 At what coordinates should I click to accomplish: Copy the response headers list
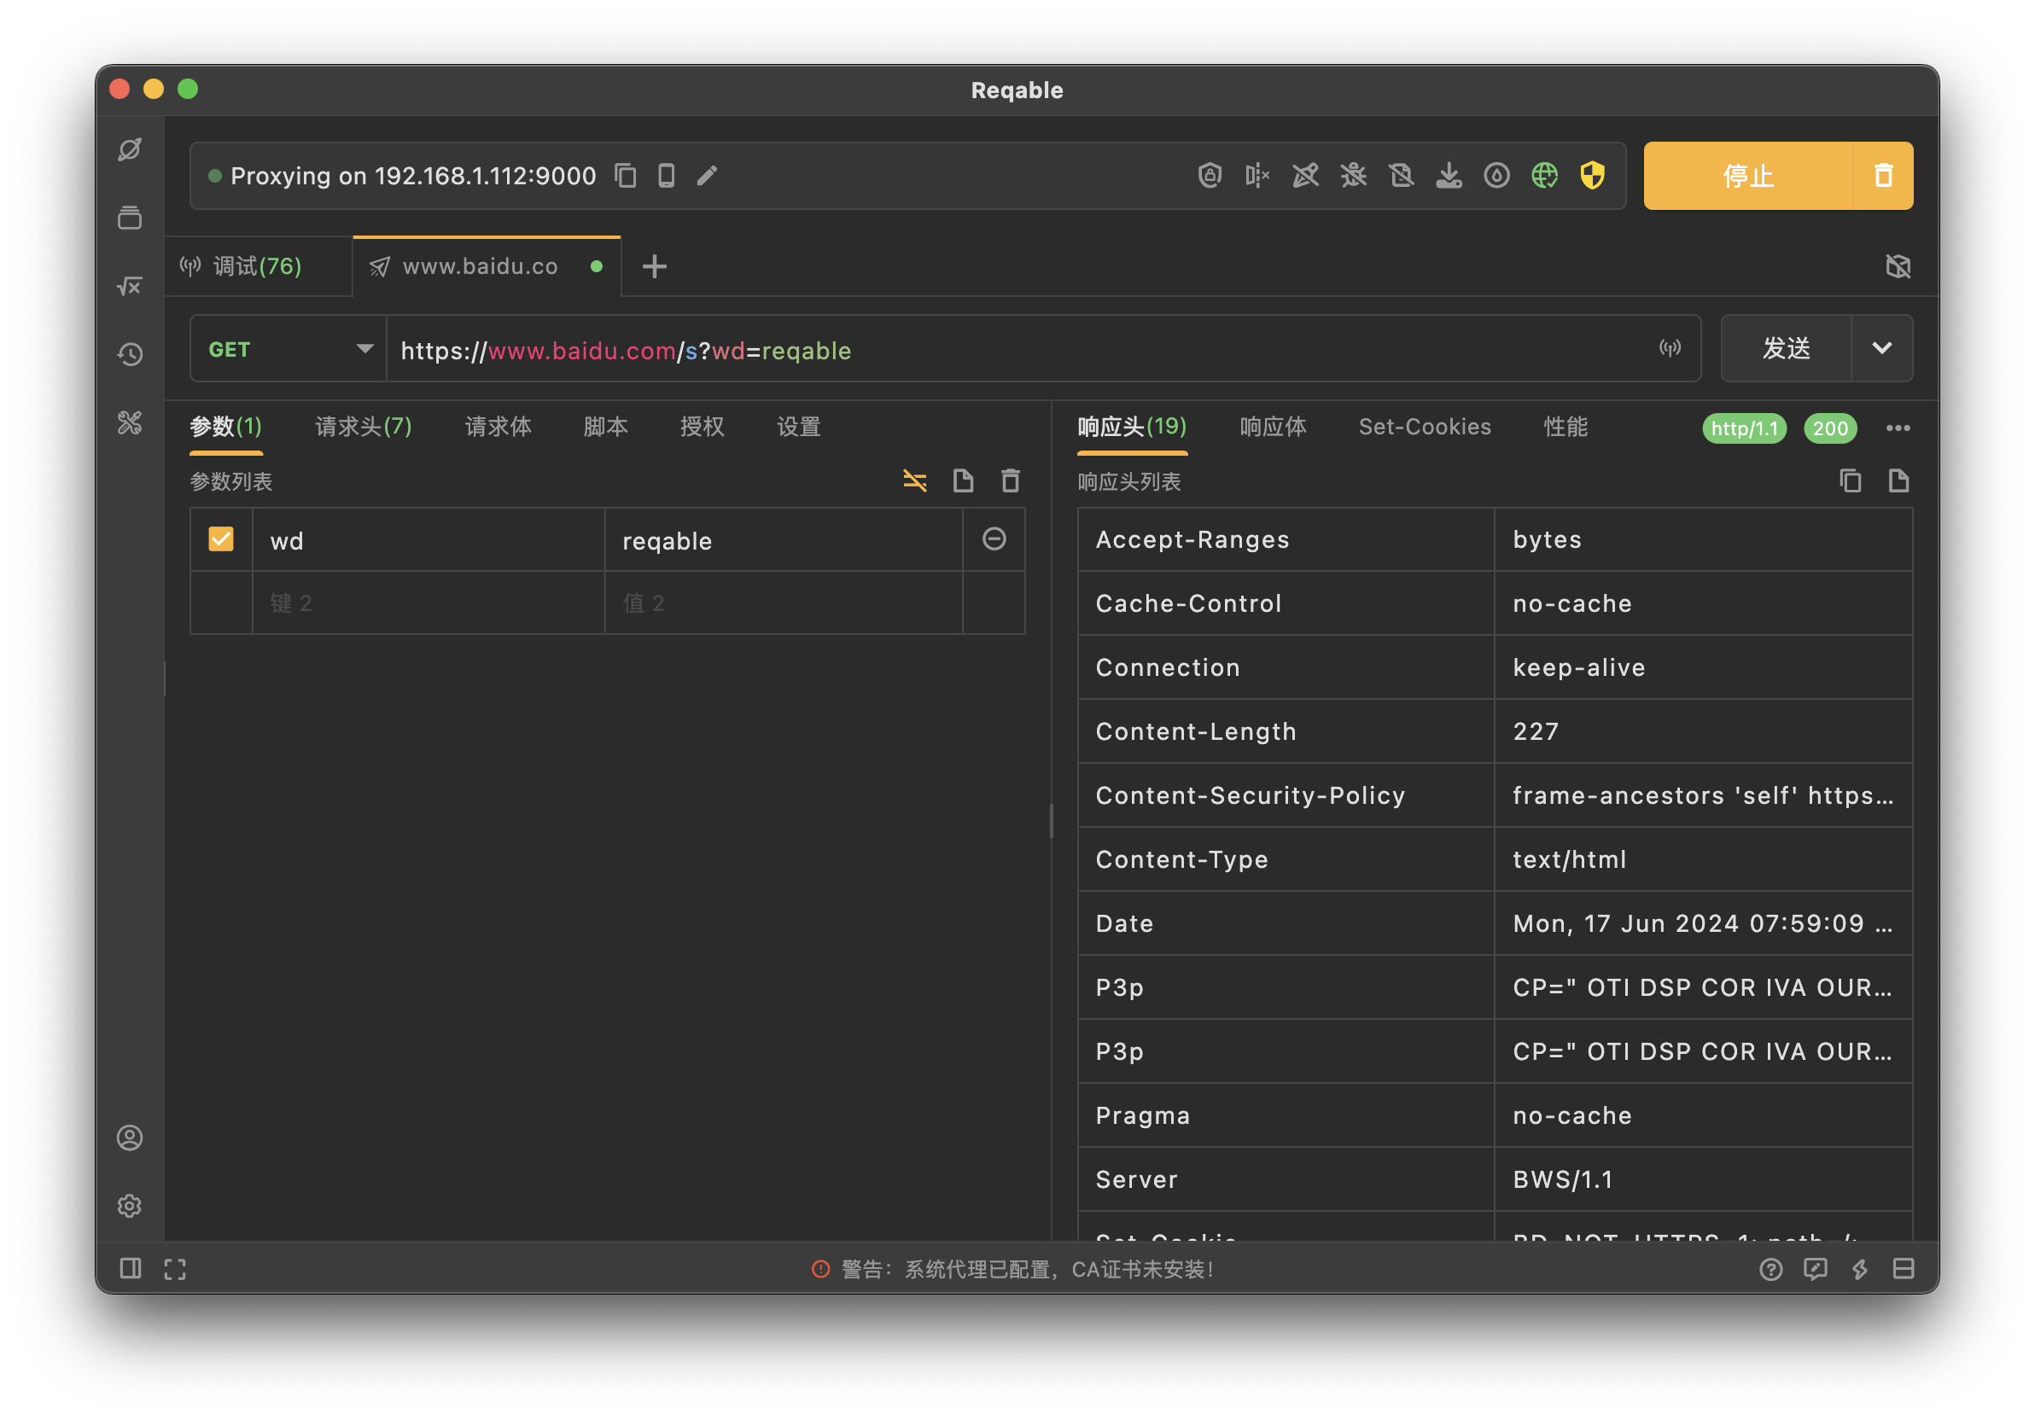coord(1850,481)
